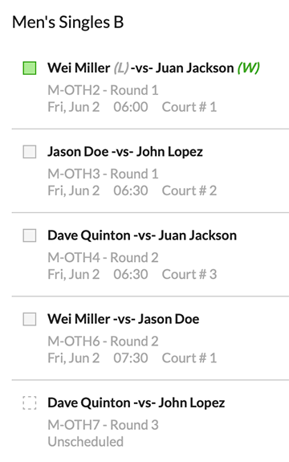Click the Men's Singles B heading

(x=68, y=22)
